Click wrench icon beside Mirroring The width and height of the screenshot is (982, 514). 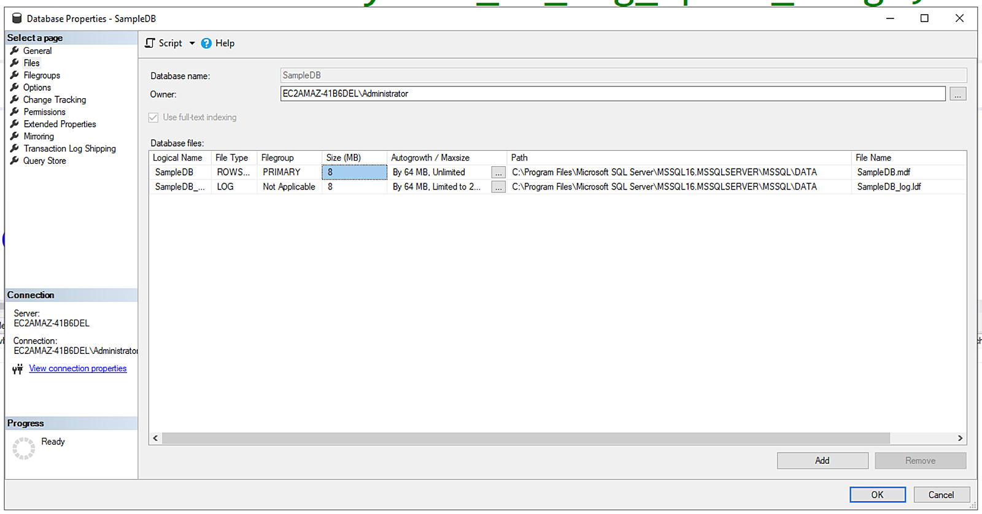(15, 136)
